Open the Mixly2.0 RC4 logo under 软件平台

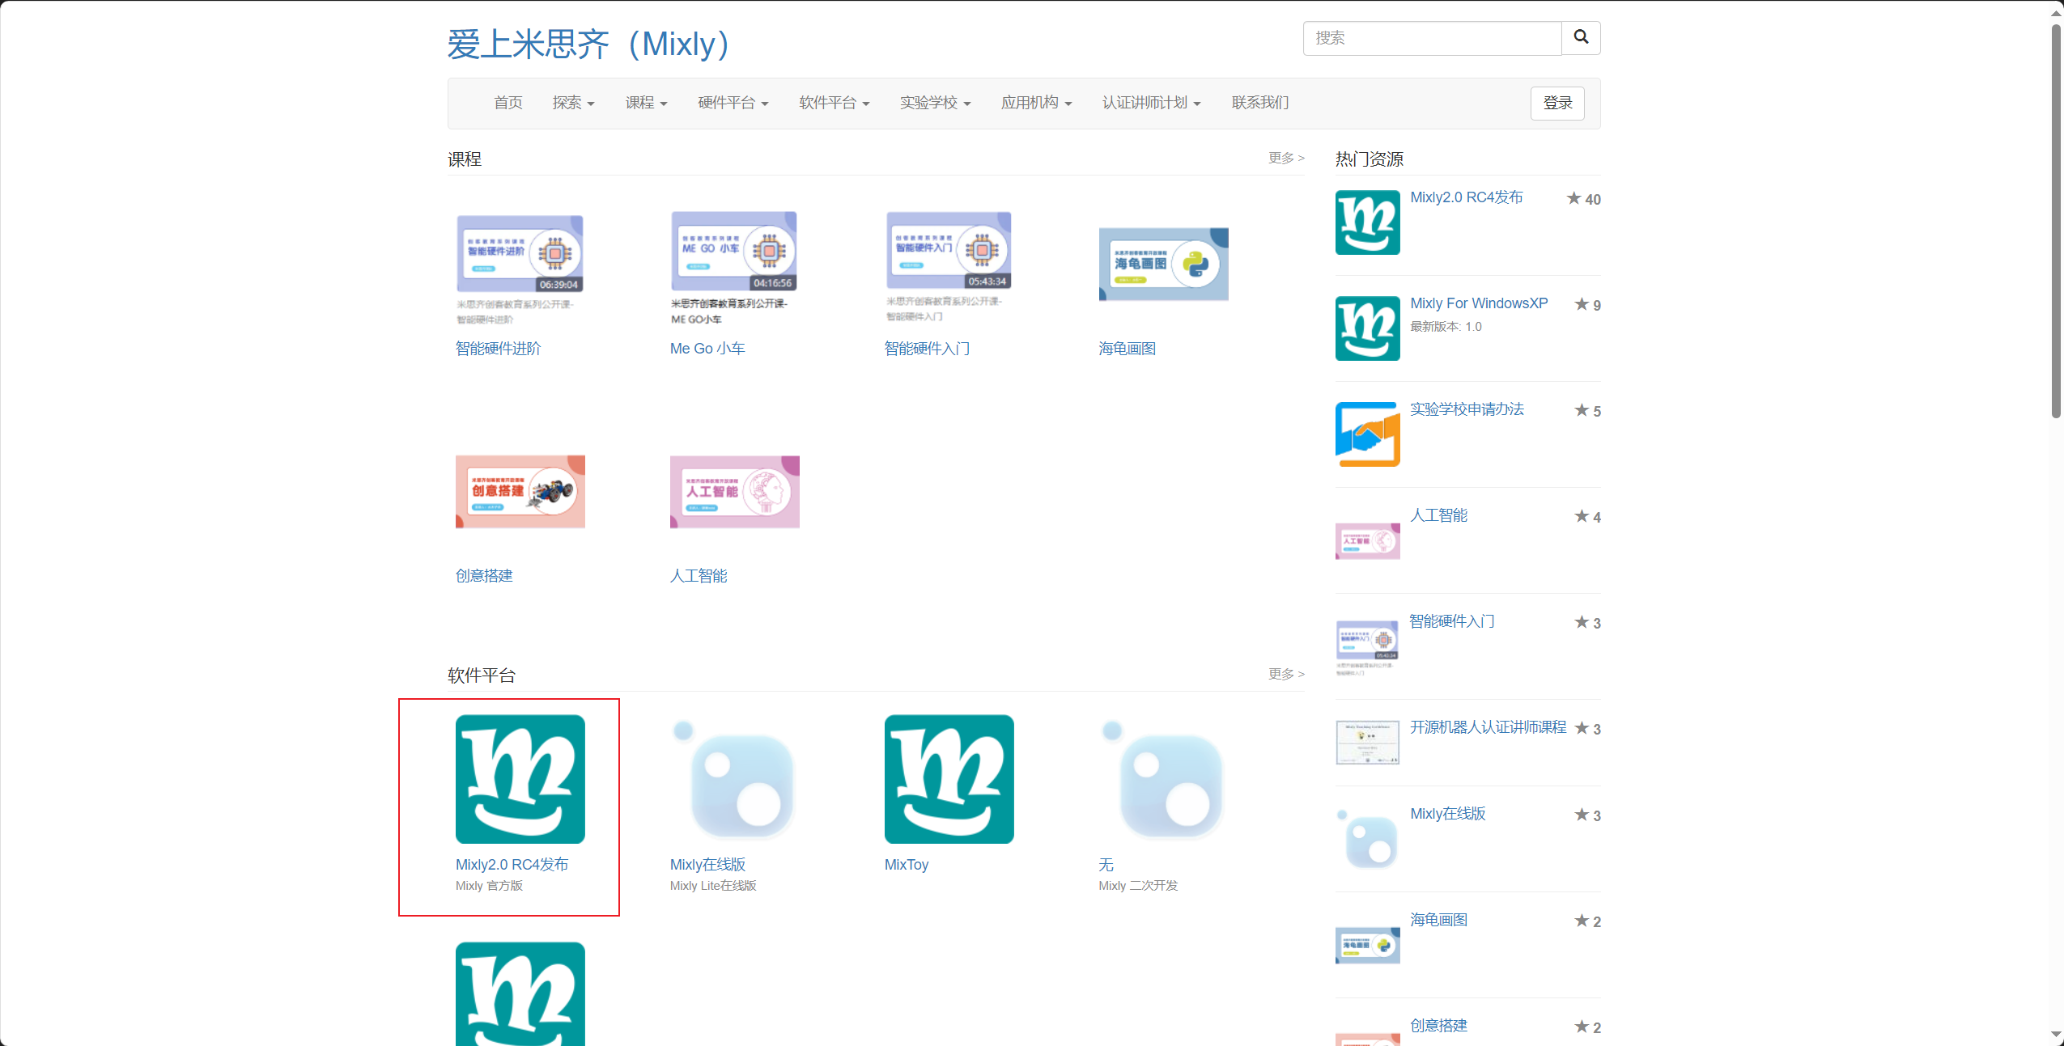(520, 778)
